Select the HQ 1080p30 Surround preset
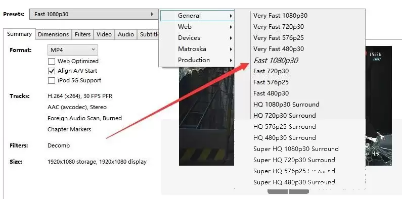The width and height of the screenshot is (402, 199). click(286, 105)
